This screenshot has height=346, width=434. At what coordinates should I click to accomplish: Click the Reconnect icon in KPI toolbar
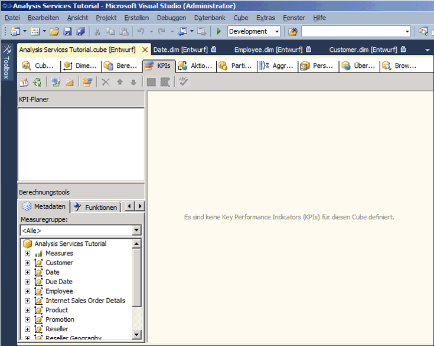37,82
